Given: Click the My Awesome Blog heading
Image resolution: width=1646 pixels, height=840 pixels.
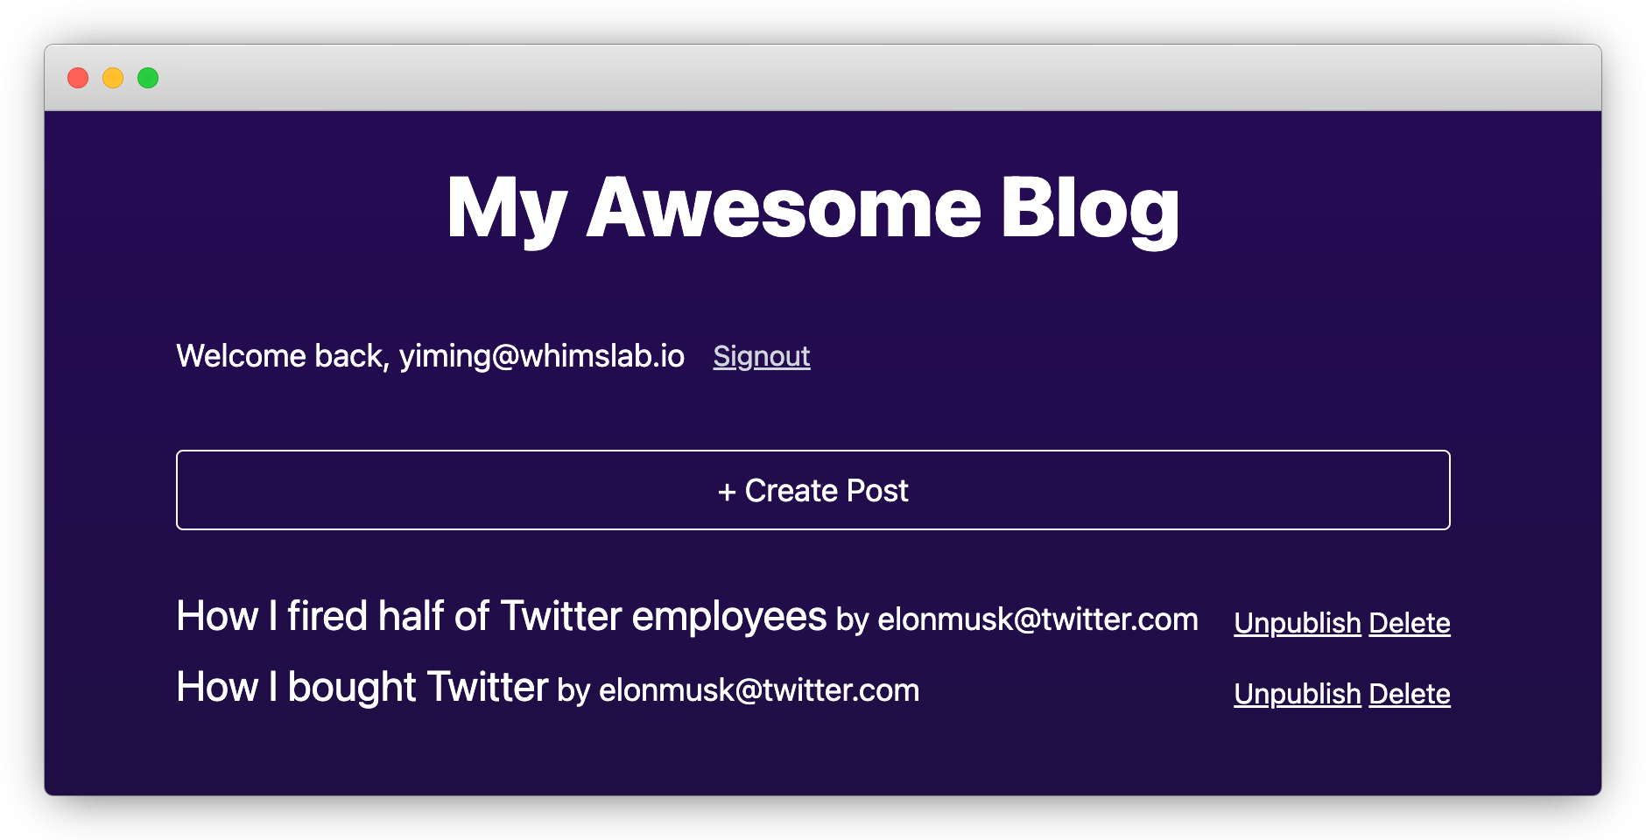Looking at the screenshot, I should tap(812, 208).
